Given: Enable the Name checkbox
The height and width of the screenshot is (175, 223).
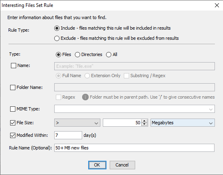Looking at the screenshot, I should click(13, 66).
